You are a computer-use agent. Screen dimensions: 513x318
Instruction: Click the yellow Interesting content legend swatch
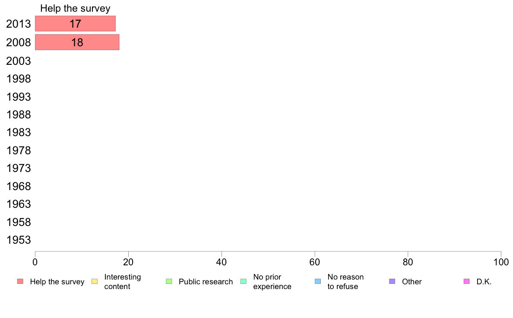pos(95,282)
